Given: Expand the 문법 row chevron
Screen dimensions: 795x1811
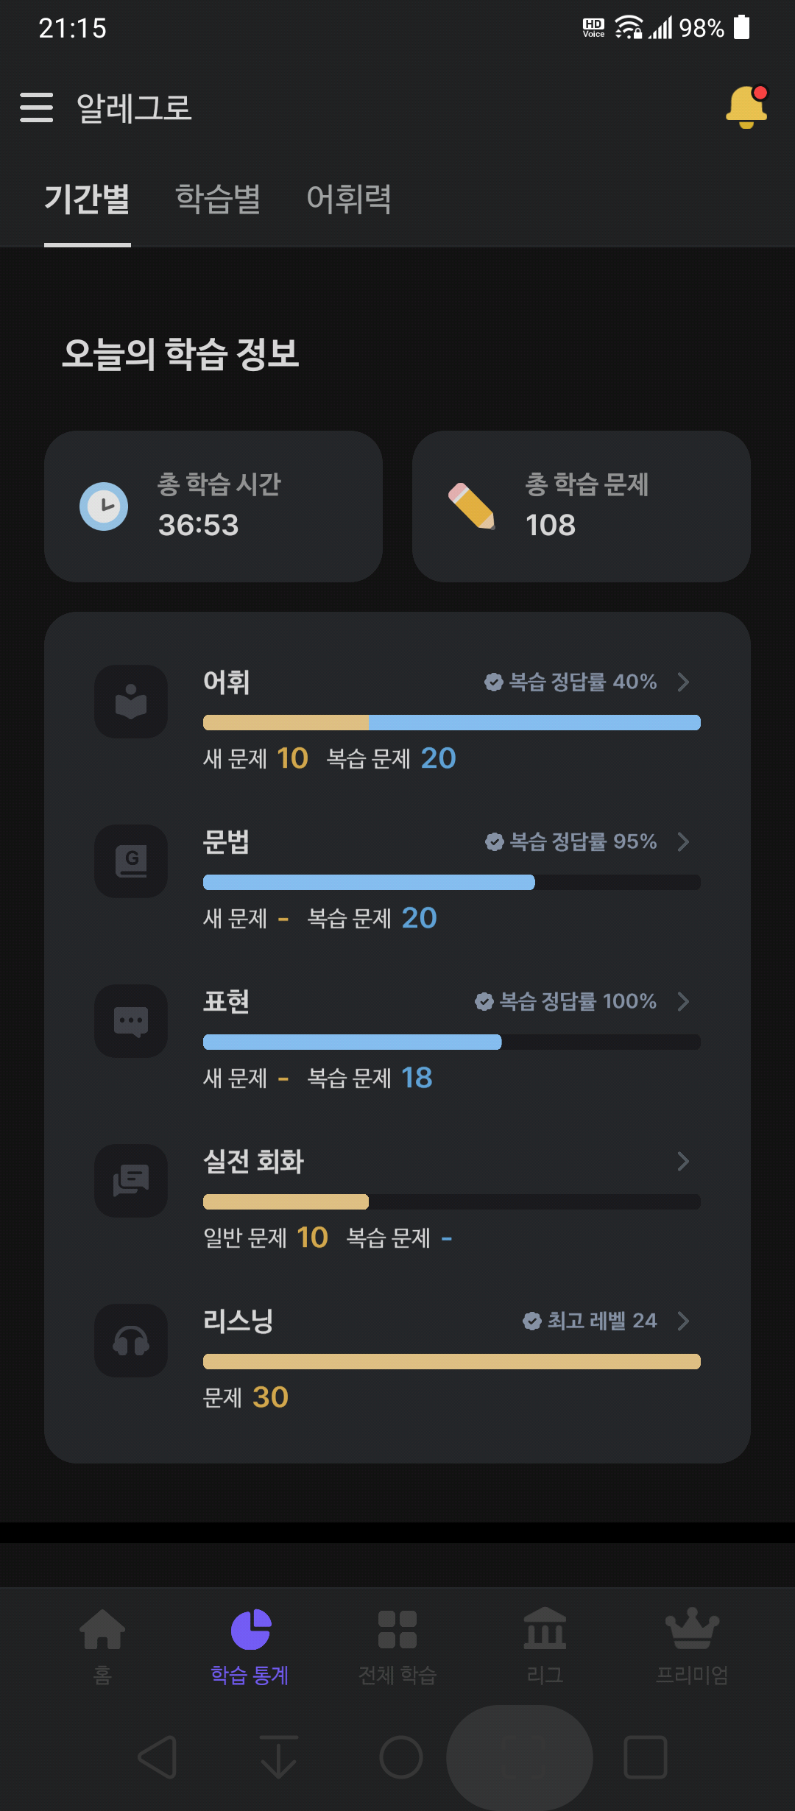Looking at the screenshot, I should click(x=683, y=841).
